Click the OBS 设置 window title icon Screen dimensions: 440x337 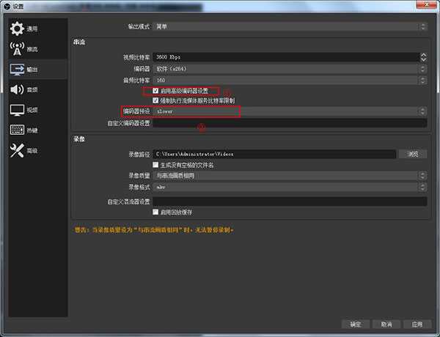pos(6,5)
